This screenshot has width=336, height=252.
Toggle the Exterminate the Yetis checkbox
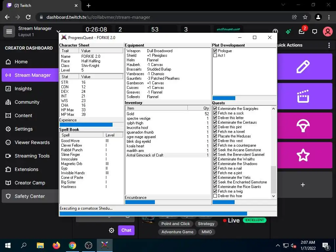click(215, 178)
